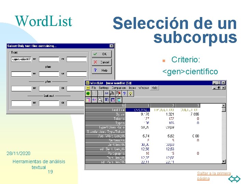Open the Window menu
Viewport: 246px width, 184px height.
[144, 88]
